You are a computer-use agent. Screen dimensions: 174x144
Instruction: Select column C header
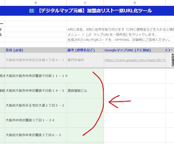click(x=85, y=3)
